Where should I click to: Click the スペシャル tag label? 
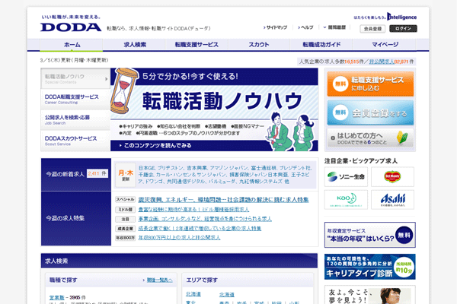click(125, 200)
